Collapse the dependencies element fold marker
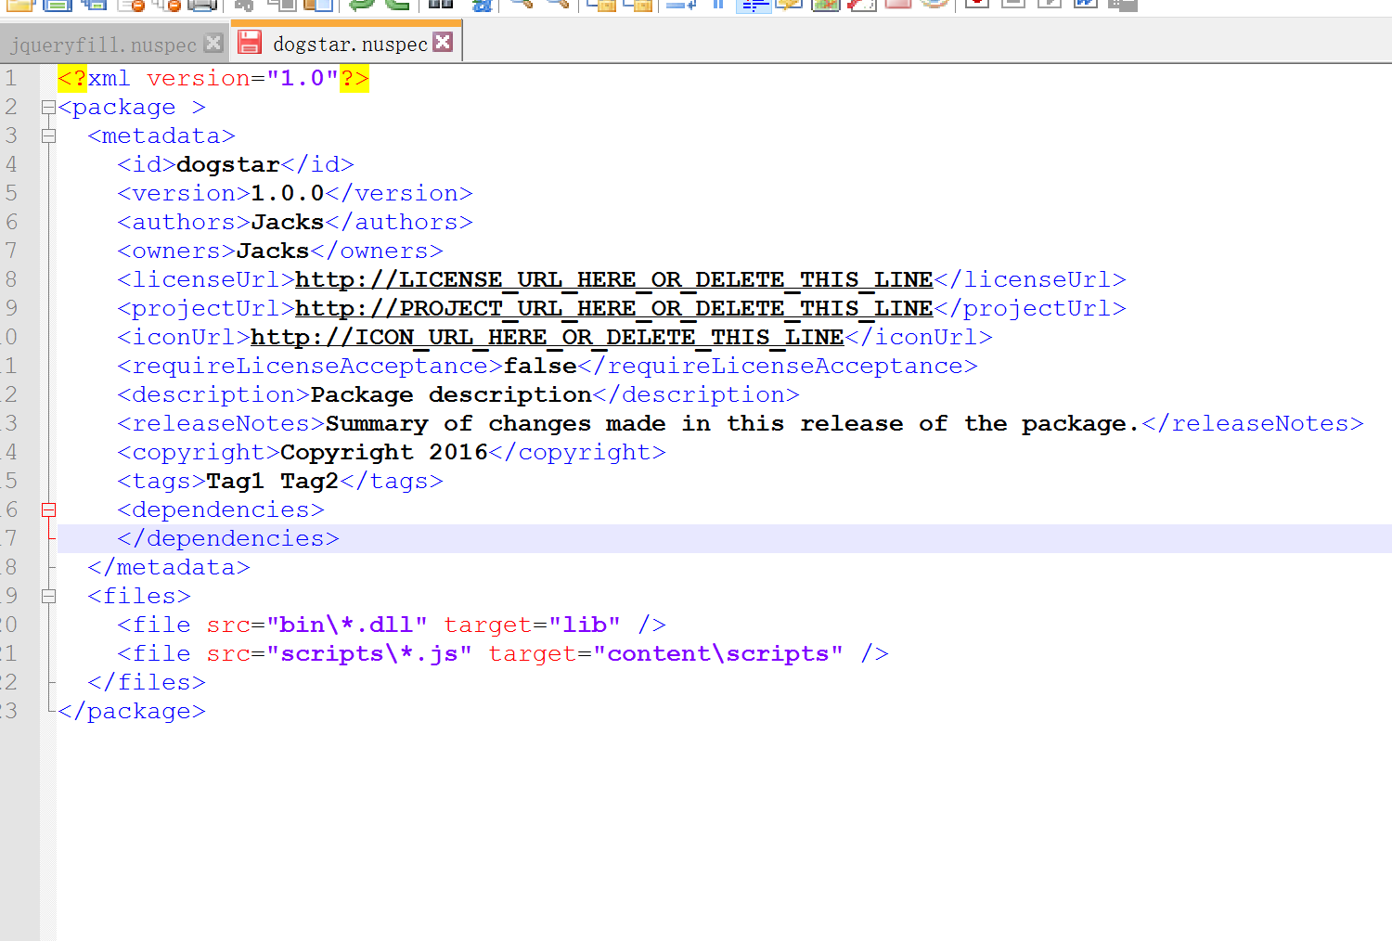 pyautogui.click(x=48, y=509)
